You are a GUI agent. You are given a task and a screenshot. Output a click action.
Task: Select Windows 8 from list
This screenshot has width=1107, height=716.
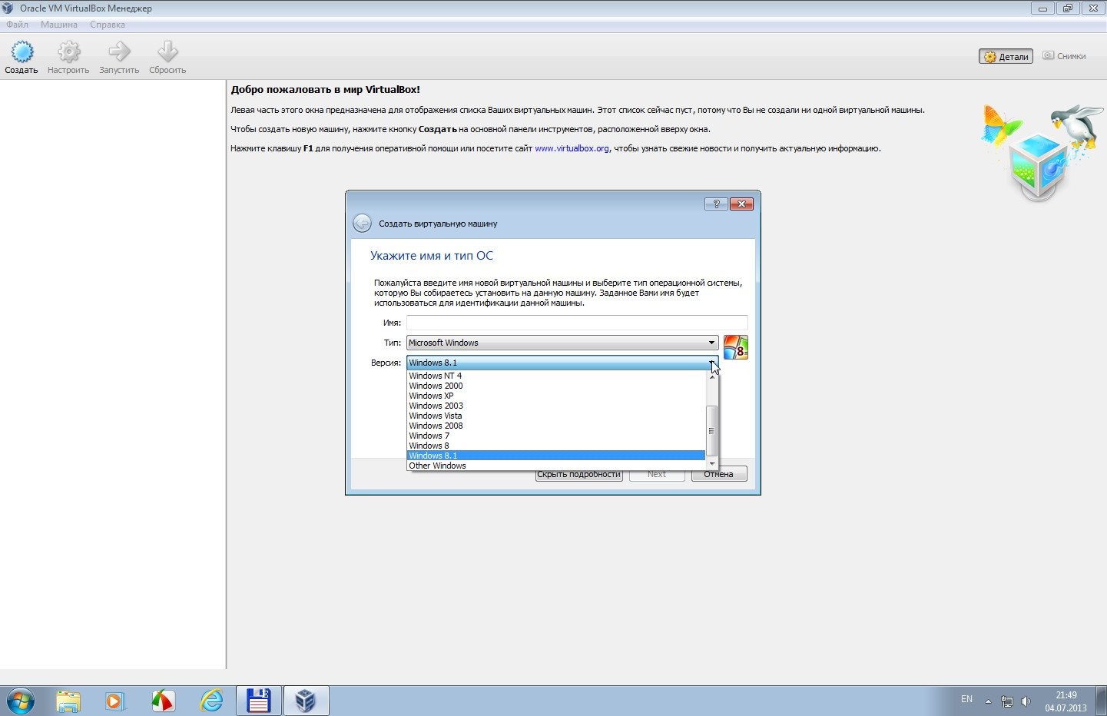click(555, 446)
